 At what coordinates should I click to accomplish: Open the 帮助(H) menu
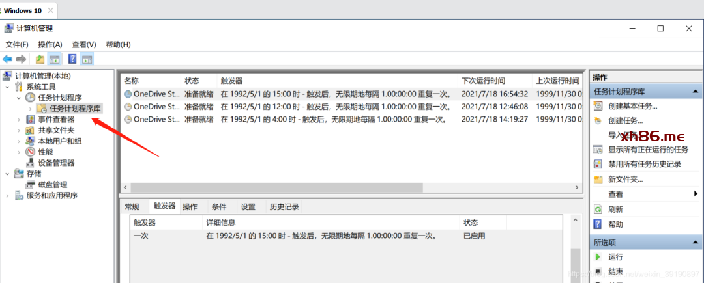118,44
